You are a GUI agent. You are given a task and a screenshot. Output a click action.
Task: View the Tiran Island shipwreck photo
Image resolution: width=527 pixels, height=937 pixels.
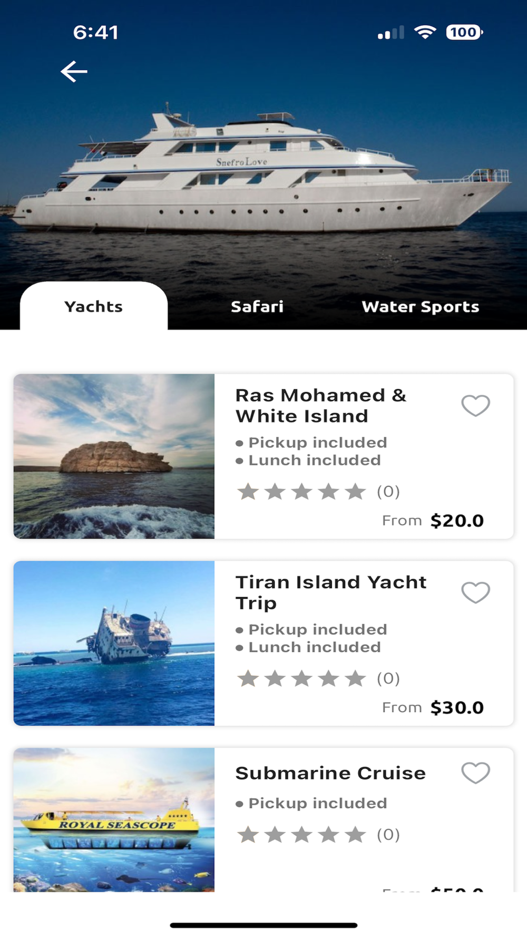(114, 643)
